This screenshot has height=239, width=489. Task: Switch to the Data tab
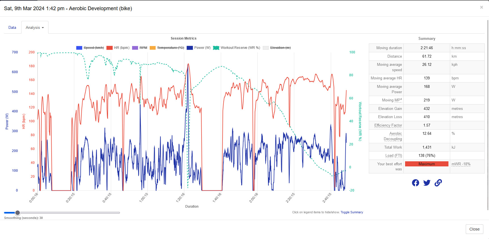(x=12, y=27)
